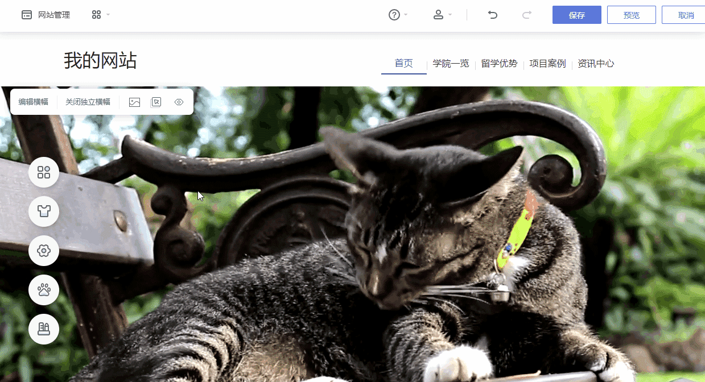Open the T-shirt theme style button
705x382 pixels.
pyautogui.click(x=44, y=211)
